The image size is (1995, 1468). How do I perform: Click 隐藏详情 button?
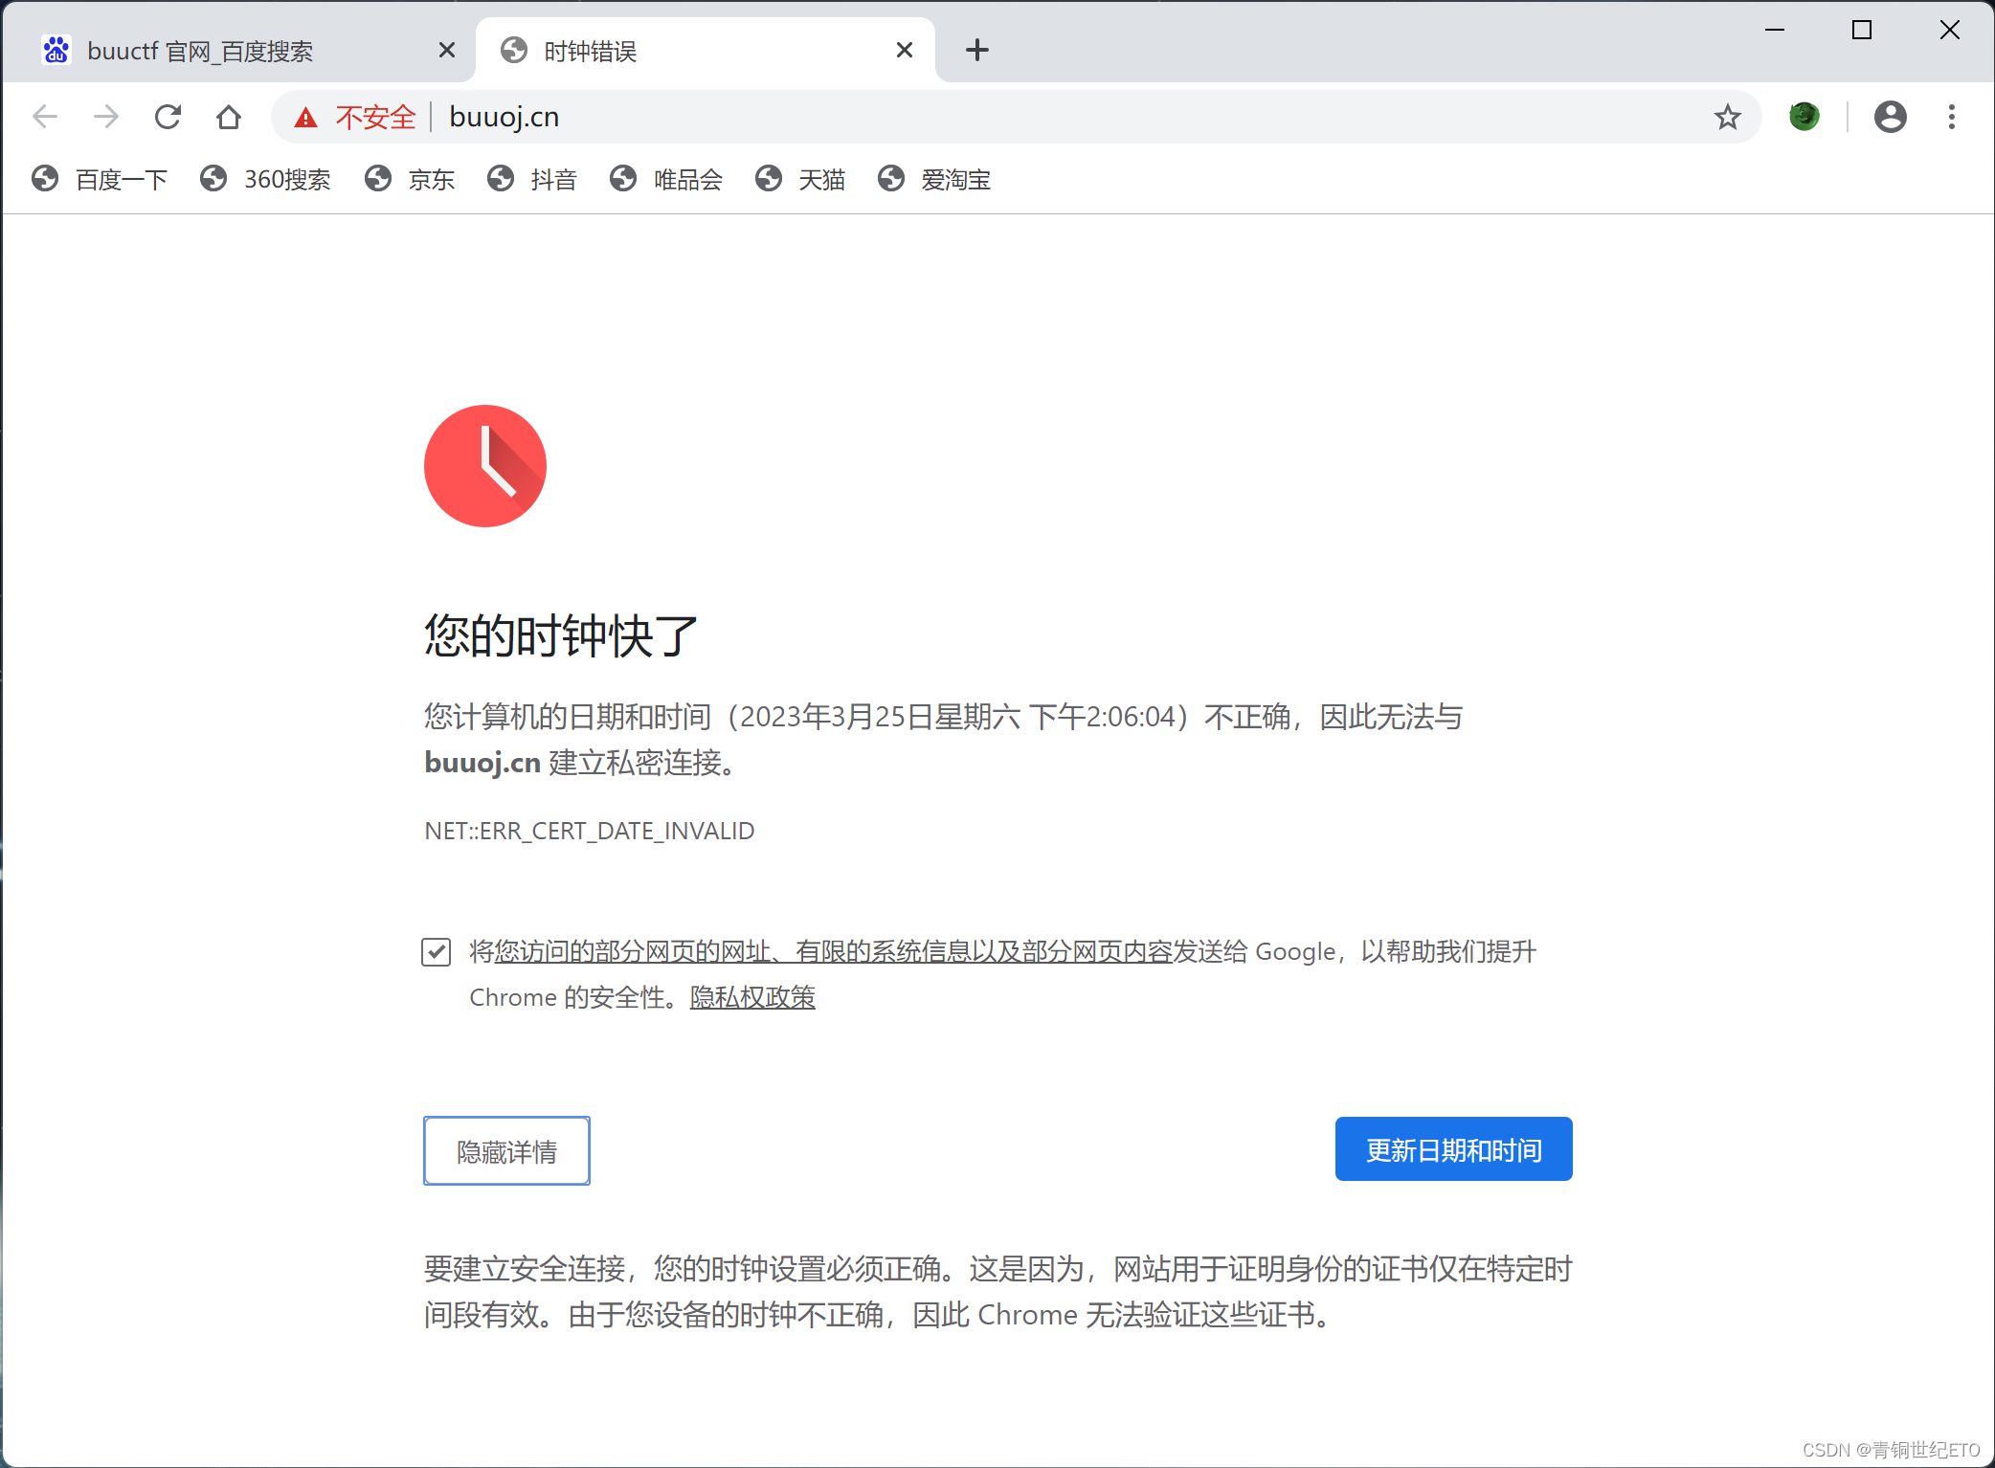pyautogui.click(x=506, y=1150)
